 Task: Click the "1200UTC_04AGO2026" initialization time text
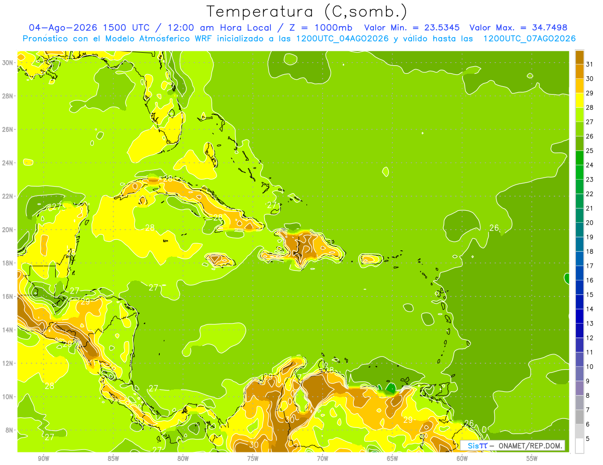(342, 39)
